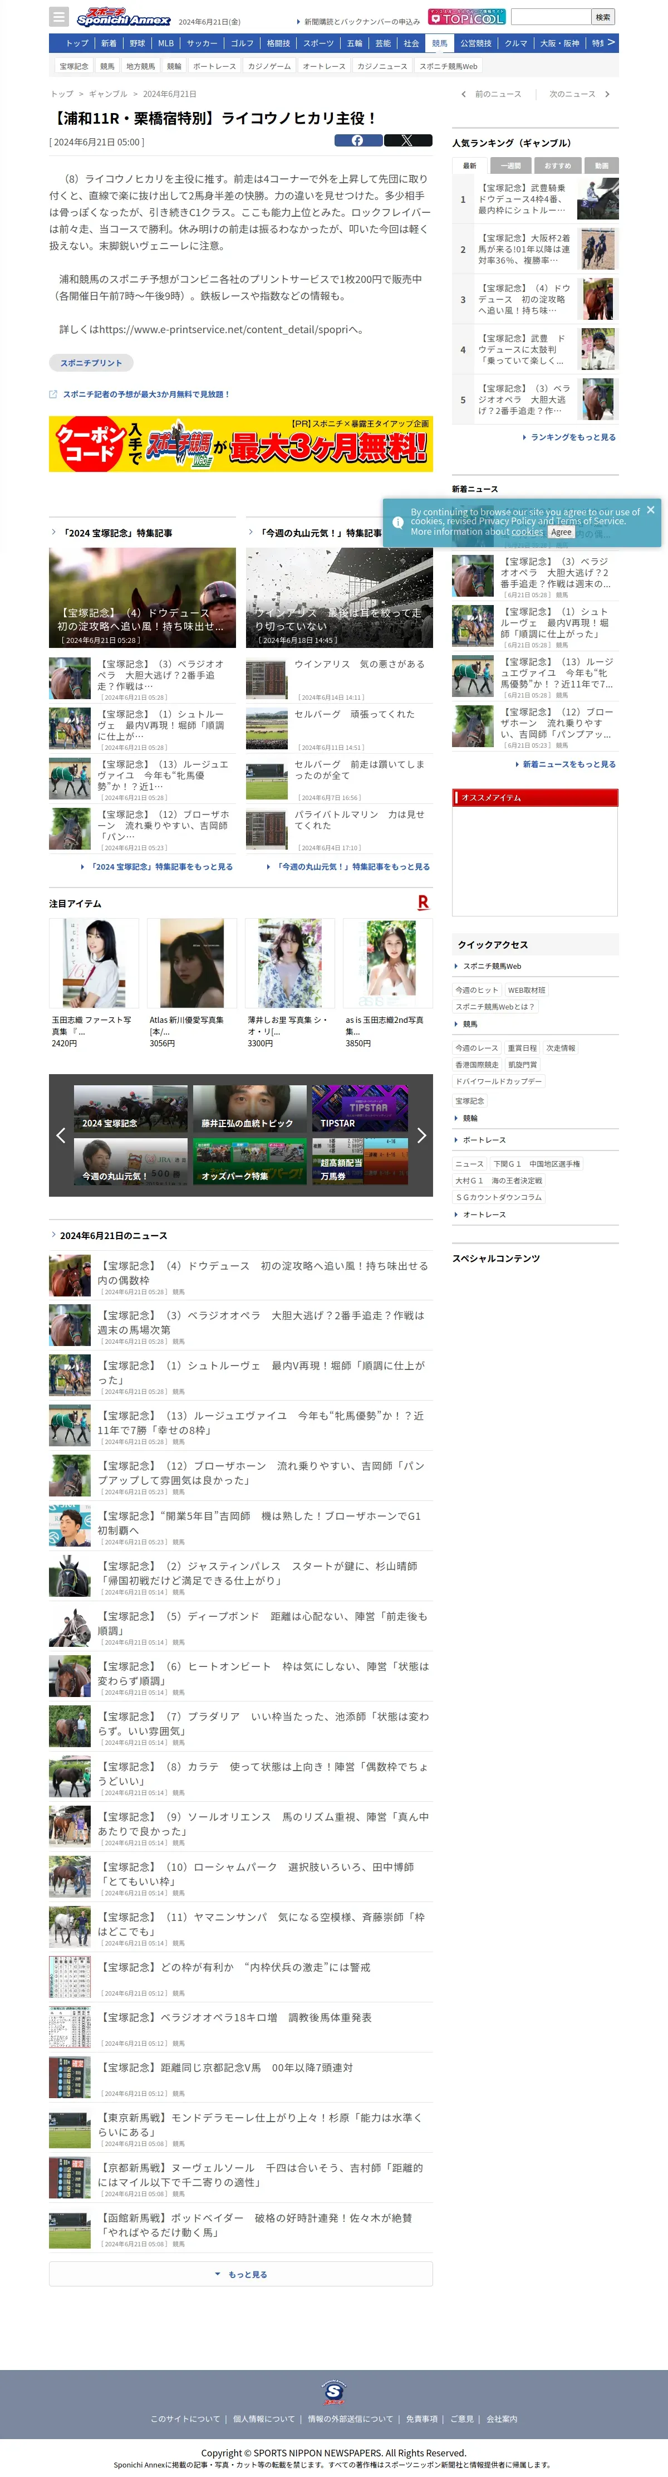Screen dimensions: 668x2477
Task: Expand オートレース quick access section
Action: (483, 1215)
